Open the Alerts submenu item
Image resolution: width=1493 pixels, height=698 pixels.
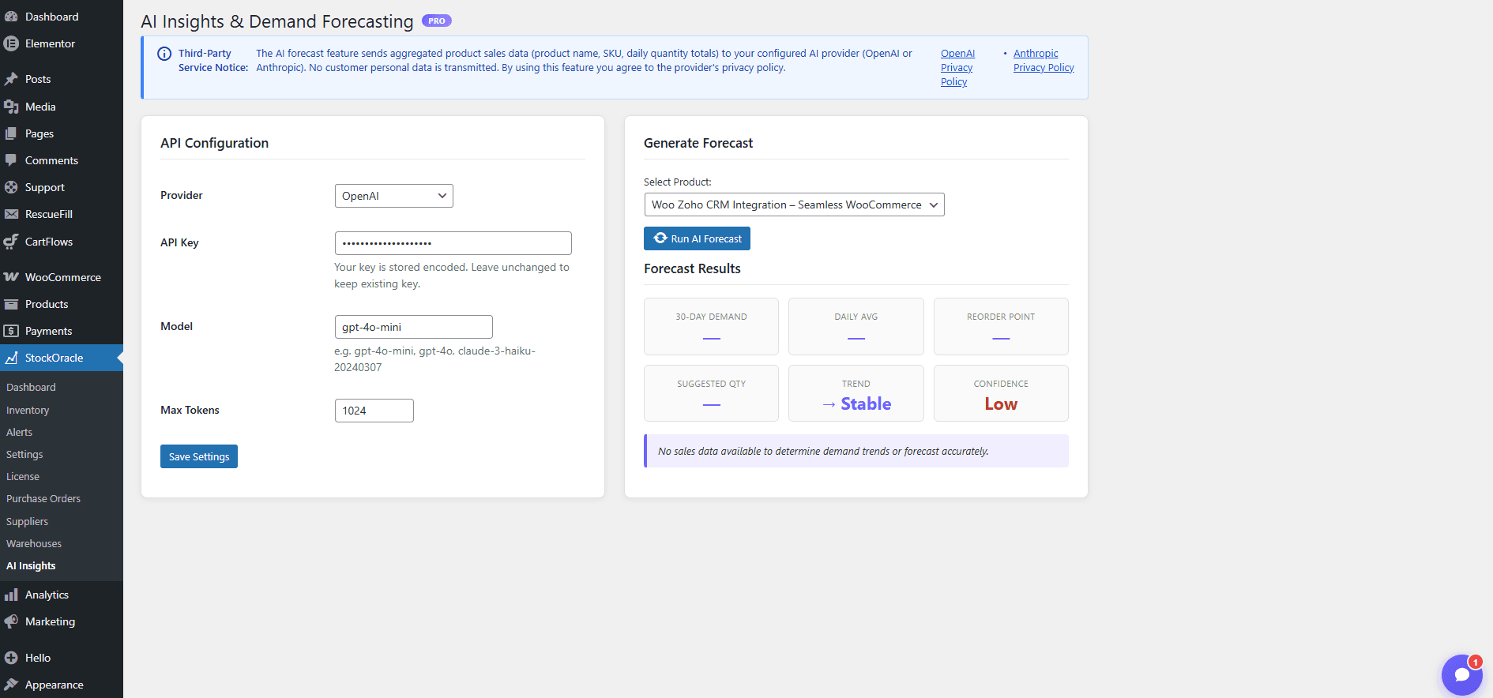point(20,432)
